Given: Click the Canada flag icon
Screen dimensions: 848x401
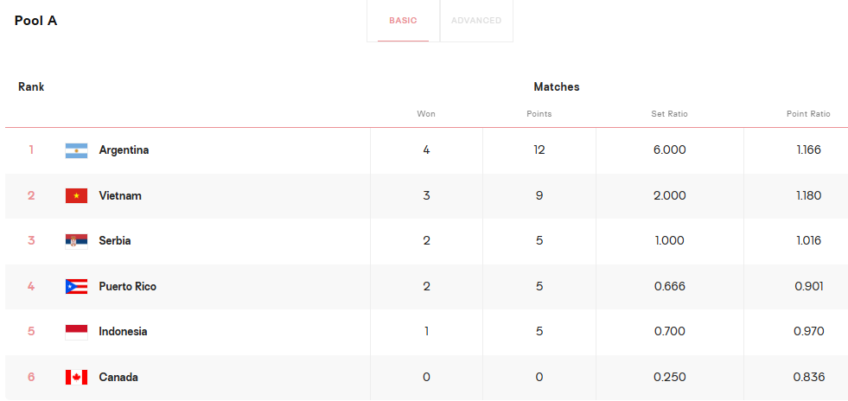Looking at the screenshot, I should point(76,377).
